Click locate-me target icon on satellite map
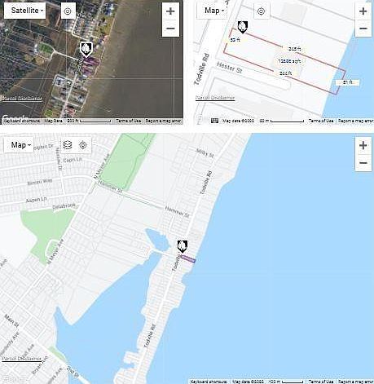 (68, 11)
